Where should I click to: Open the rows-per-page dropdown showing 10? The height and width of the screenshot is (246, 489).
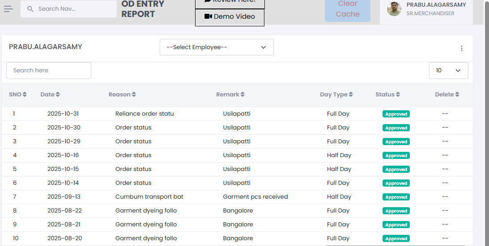[x=448, y=71]
